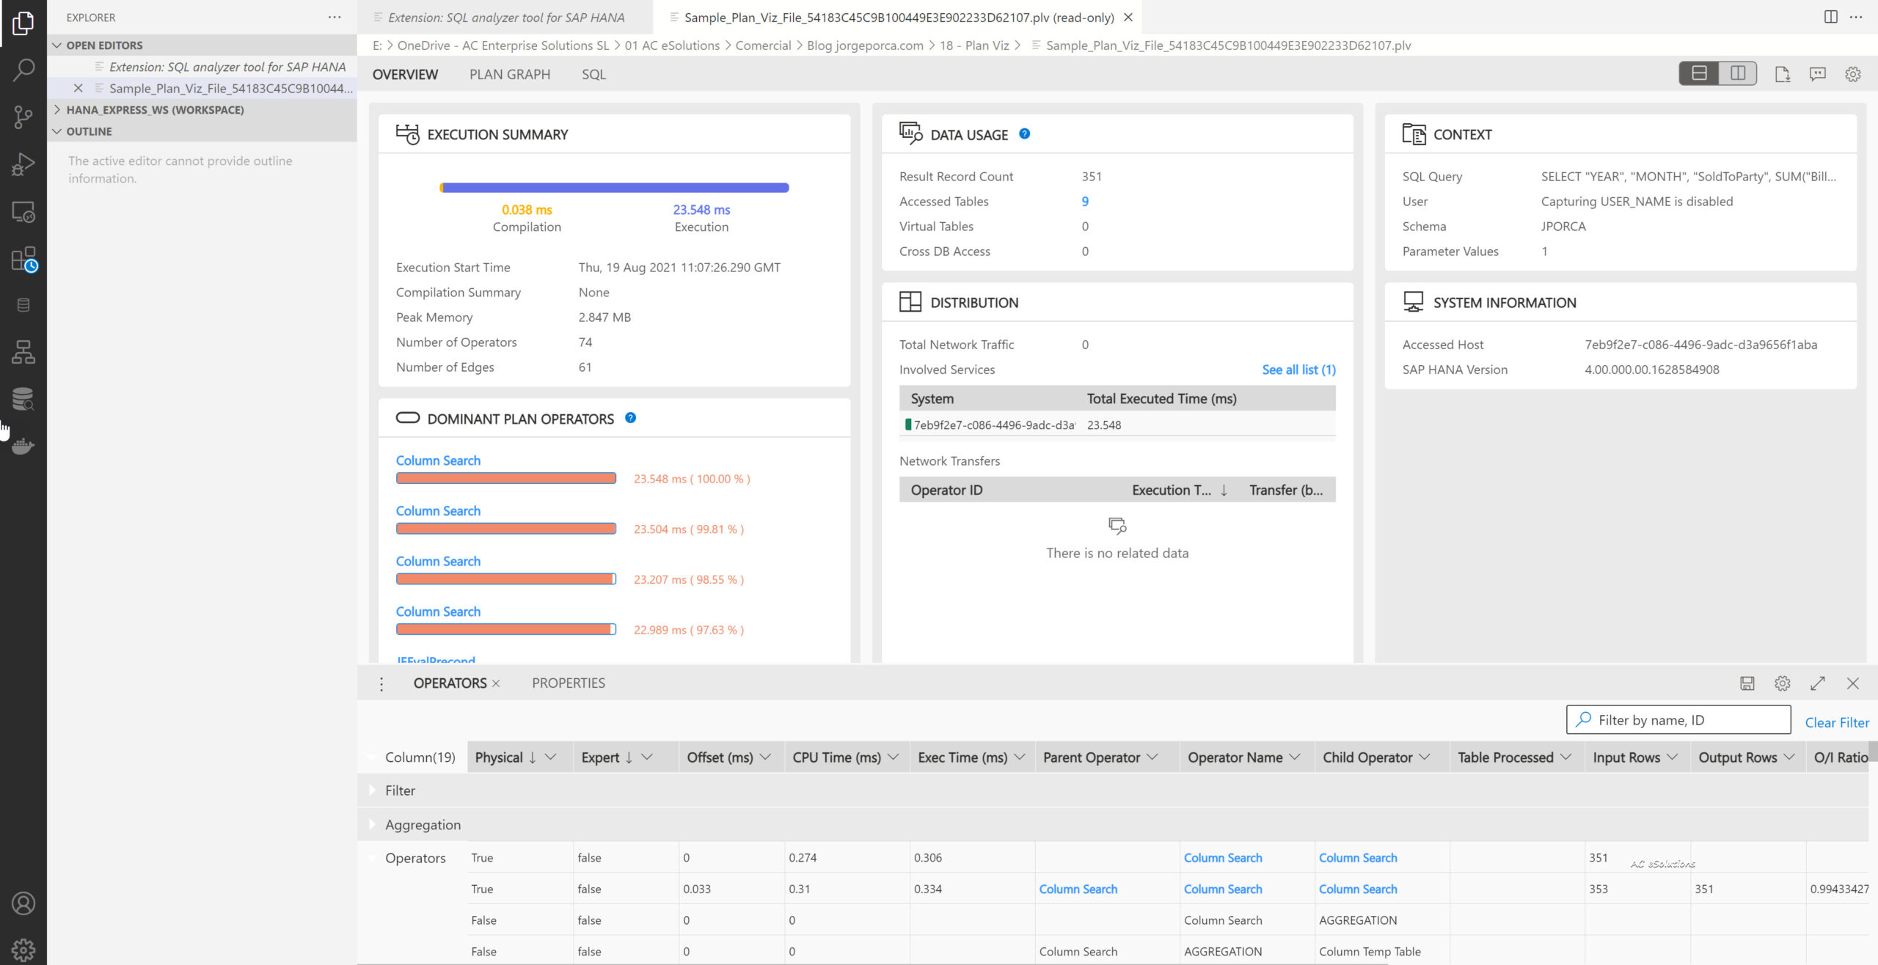Open Run and Debug in the activity bar
The width and height of the screenshot is (1878, 965).
tap(24, 164)
